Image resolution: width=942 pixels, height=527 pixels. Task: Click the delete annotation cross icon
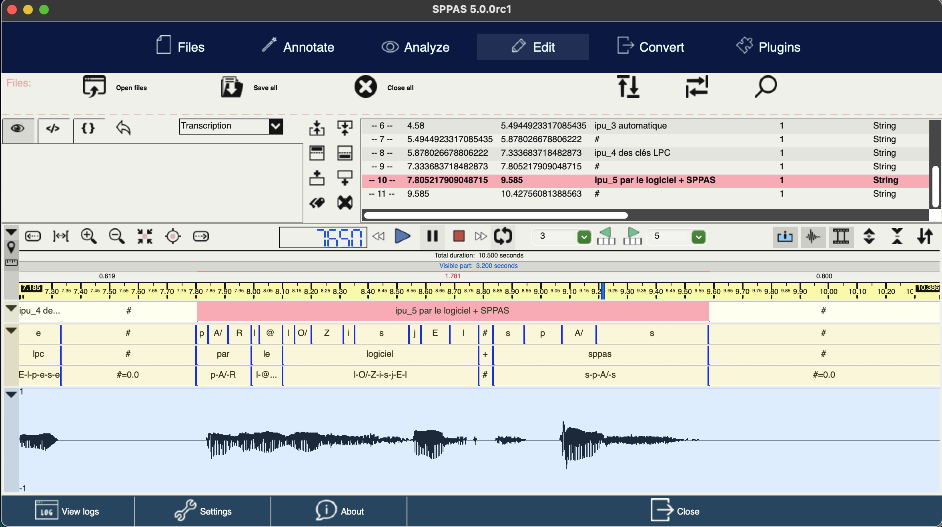(345, 203)
